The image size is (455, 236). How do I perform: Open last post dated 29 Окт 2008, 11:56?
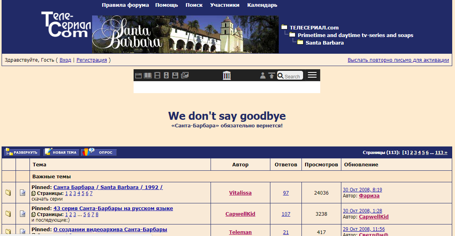[364, 229]
